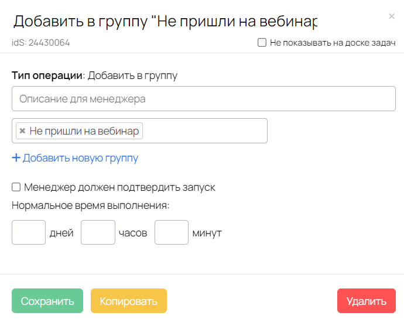Click the days (дней) input box

click(x=29, y=232)
